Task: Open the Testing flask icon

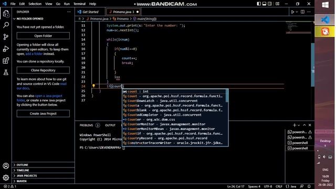Action: 6,72
